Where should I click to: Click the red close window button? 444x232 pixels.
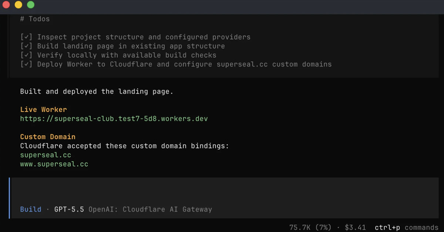coord(6,5)
